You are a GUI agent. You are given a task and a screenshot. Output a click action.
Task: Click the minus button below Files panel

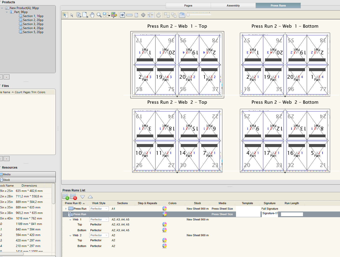coord(6,159)
